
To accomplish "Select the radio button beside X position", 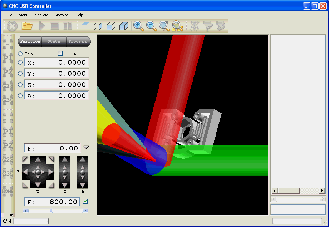I will pyautogui.click(x=20, y=63).
